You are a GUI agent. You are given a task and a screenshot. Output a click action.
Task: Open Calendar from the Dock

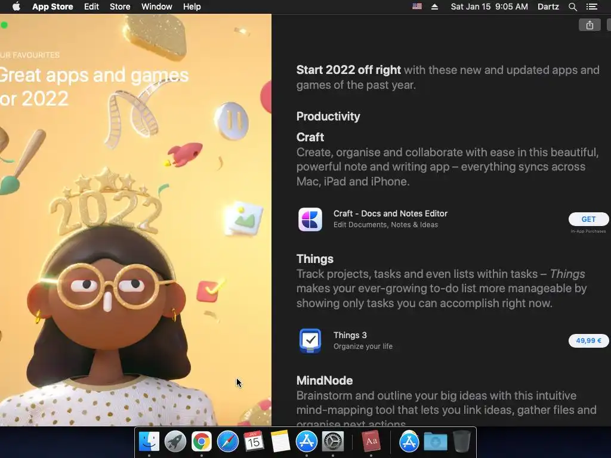(x=254, y=441)
